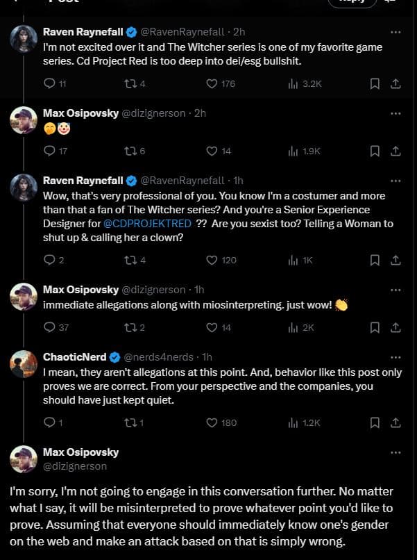Open ChaoticNerd's profile name link

[x=74, y=356]
